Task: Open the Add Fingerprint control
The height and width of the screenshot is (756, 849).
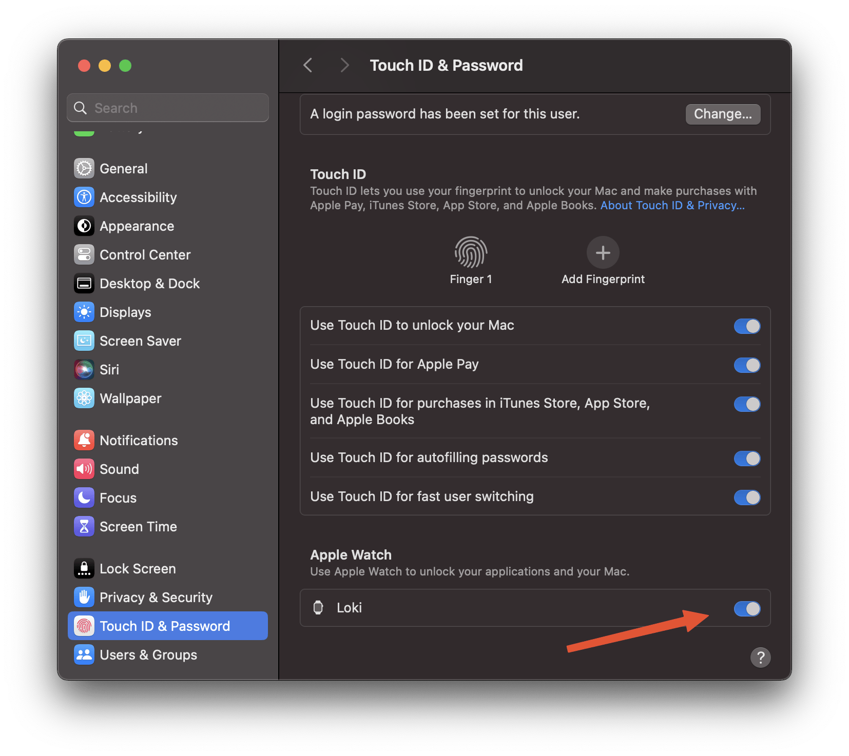Action: point(603,252)
